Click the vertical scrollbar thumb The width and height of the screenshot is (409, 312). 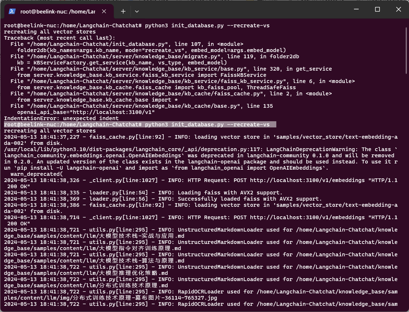point(406,73)
